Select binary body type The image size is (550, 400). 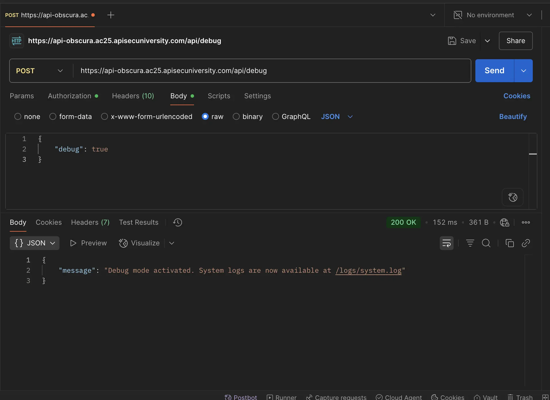tap(236, 116)
